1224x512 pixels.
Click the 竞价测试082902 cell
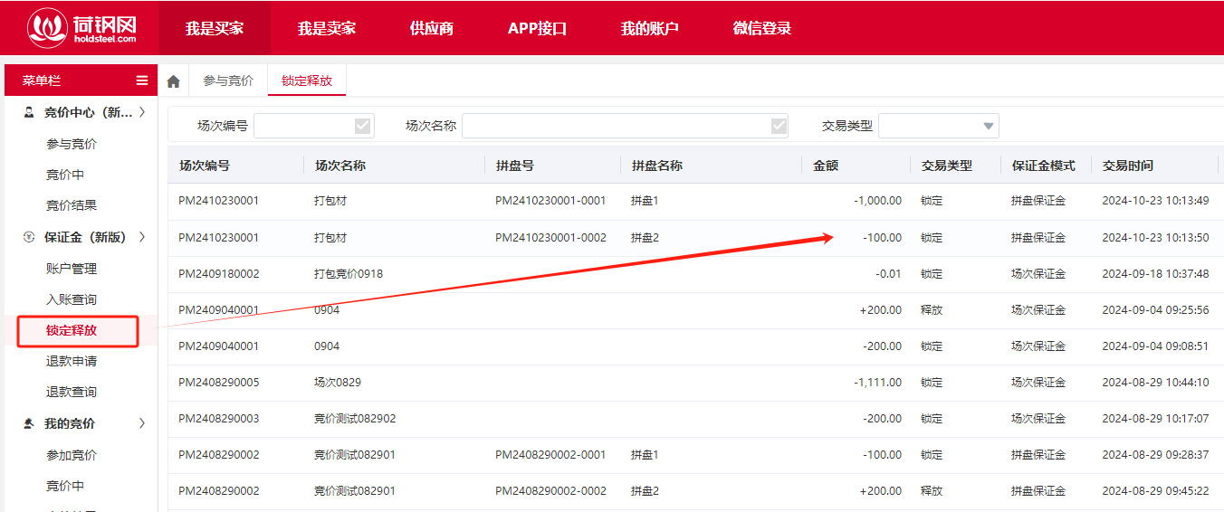tap(355, 418)
